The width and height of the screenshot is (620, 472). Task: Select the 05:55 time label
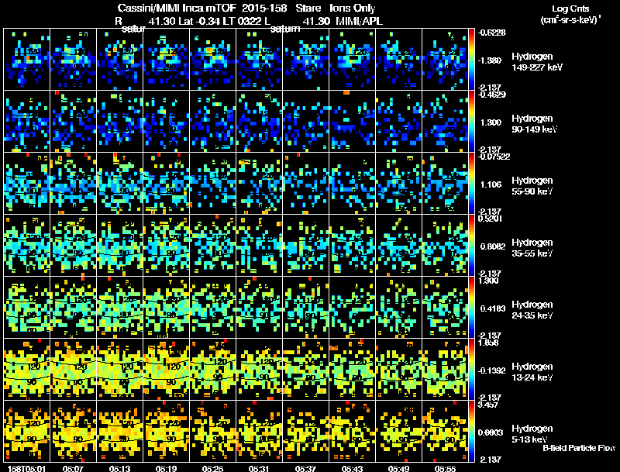[445, 468]
